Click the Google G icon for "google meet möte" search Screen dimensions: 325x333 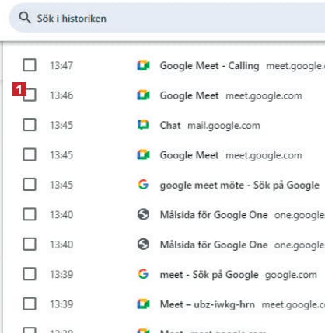click(143, 185)
